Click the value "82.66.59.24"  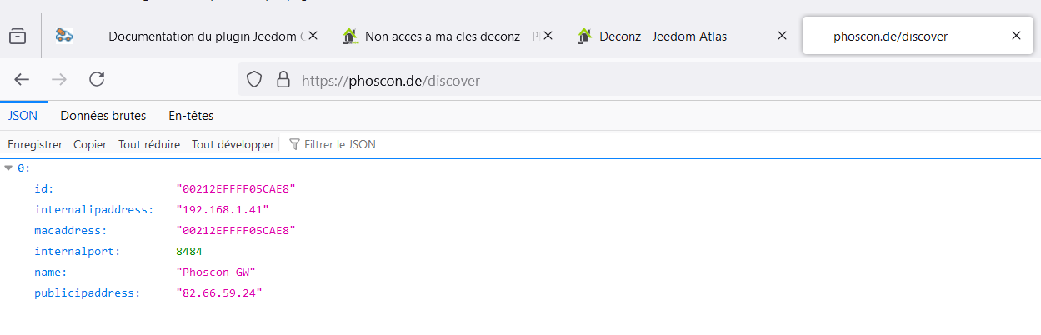219,292
